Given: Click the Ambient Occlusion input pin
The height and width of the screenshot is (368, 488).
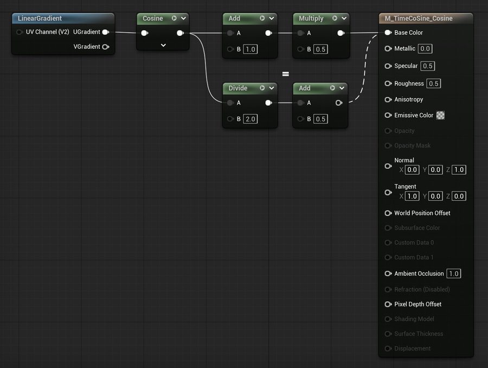Looking at the screenshot, I should 388,274.
